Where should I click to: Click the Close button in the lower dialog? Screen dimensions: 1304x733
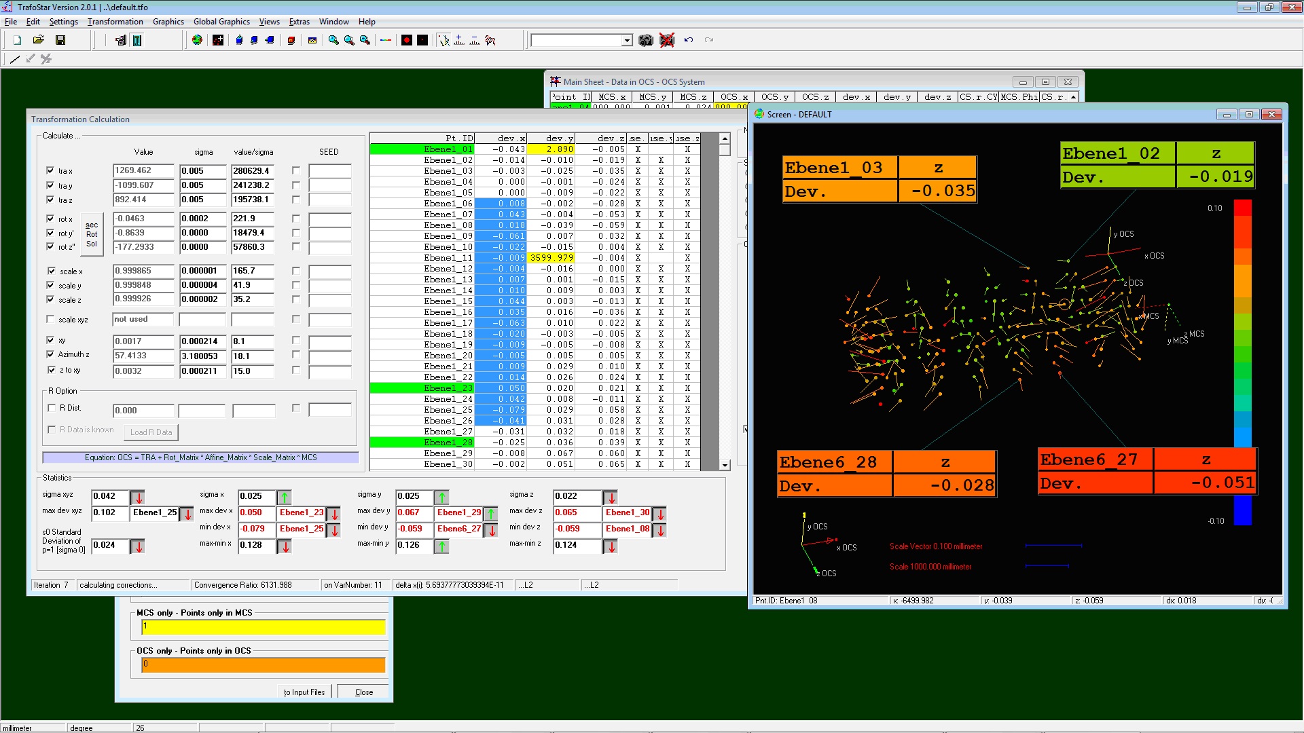pos(364,692)
